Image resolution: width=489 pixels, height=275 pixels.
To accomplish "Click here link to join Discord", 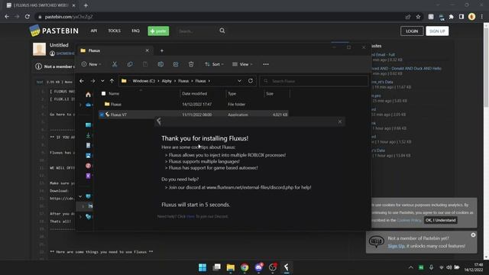I will [190, 216].
